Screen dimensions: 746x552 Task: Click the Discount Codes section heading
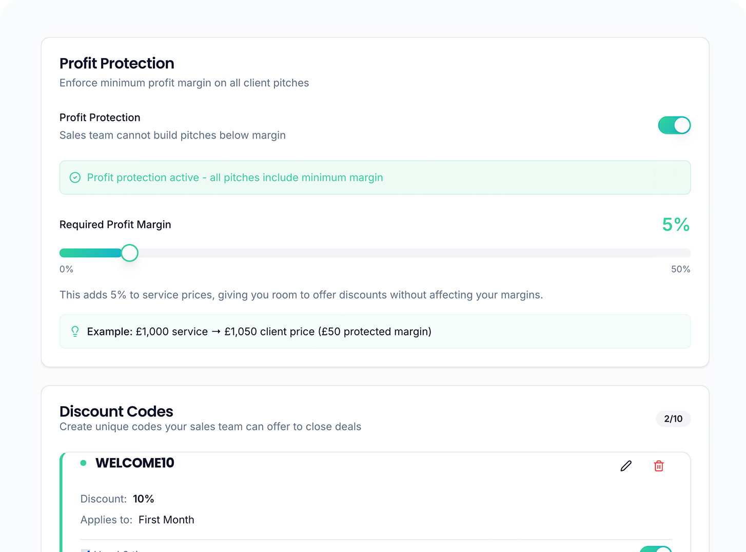pyautogui.click(x=116, y=411)
